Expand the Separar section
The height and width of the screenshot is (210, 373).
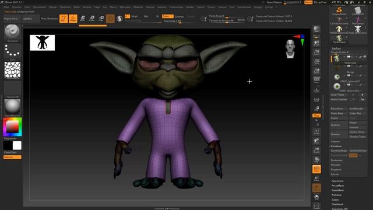pos(335,142)
